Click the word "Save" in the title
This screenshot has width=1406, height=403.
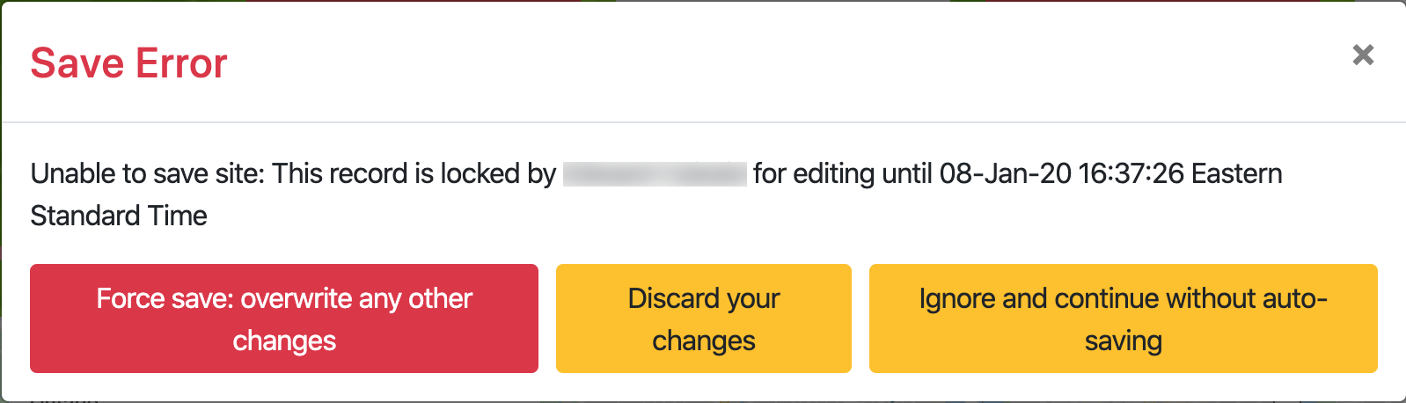(x=77, y=64)
